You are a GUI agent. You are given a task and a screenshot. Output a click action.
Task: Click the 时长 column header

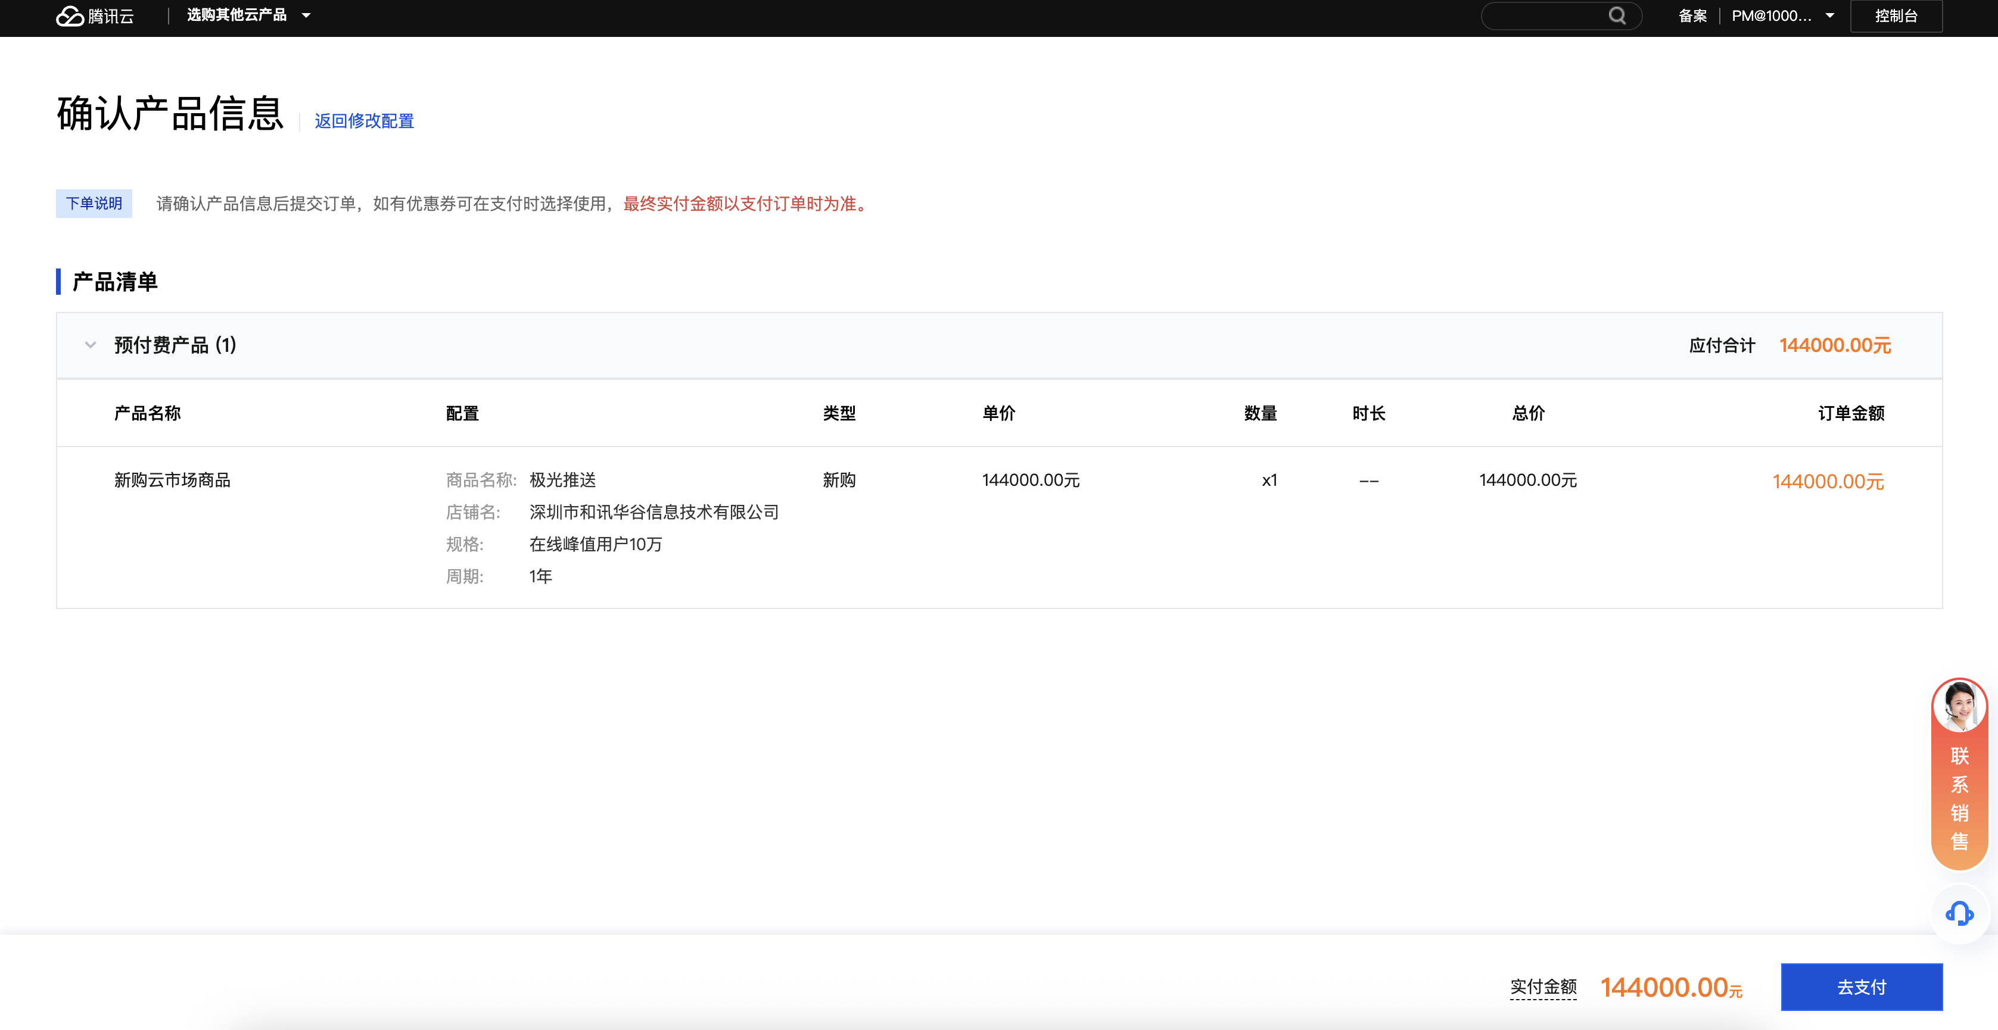click(1369, 413)
